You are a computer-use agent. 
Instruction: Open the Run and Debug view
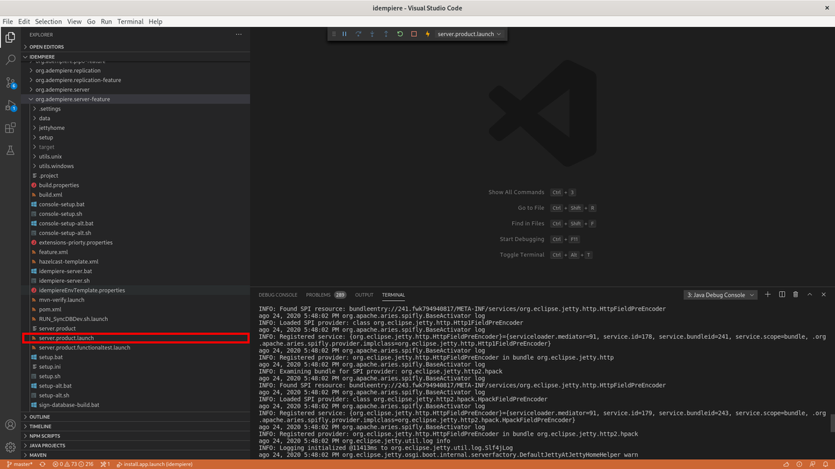pos(10,106)
